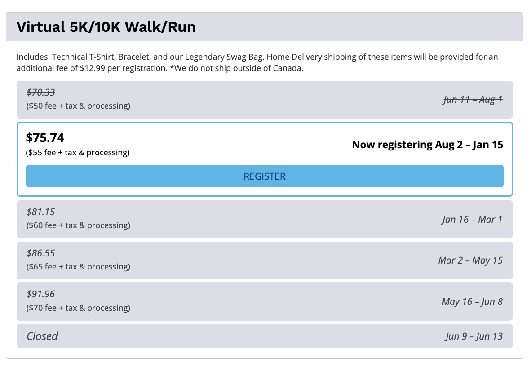531x366 pixels.
Task: Click the $65 fee + tax note
Action: point(78,267)
